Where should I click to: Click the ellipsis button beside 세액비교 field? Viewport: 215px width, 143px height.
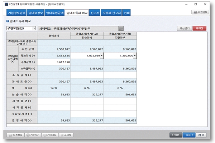click(121, 29)
